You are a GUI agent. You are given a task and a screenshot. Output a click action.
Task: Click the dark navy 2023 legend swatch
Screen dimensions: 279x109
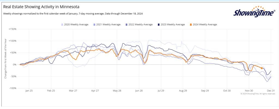point(159,25)
